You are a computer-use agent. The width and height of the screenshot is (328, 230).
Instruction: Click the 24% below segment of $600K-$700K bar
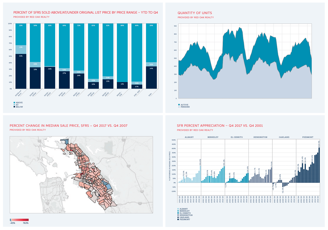coord(79,81)
